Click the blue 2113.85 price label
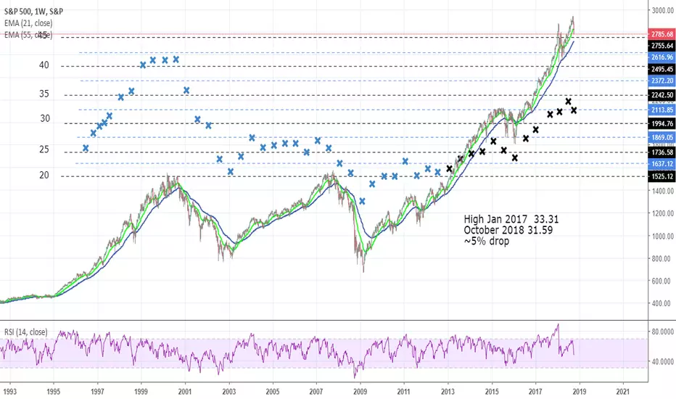 click(x=661, y=110)
